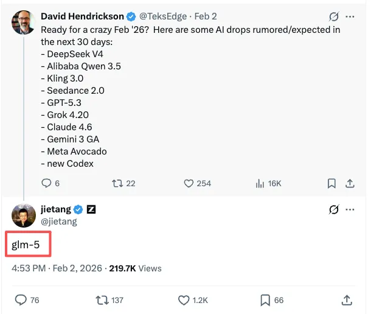
Task: Share jietang's glm-5 tweet
Action: [347, 299]
